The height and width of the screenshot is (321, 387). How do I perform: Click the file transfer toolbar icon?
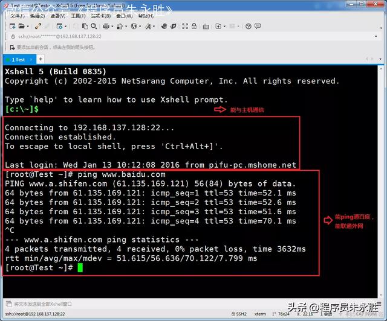click(120, 26)
